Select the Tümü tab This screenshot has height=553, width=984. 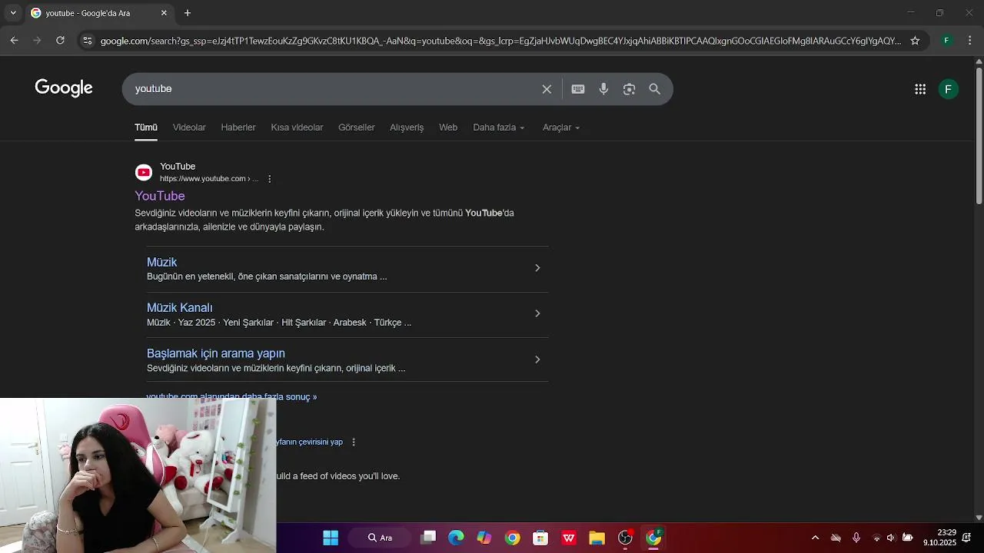(x=146, y=127)
